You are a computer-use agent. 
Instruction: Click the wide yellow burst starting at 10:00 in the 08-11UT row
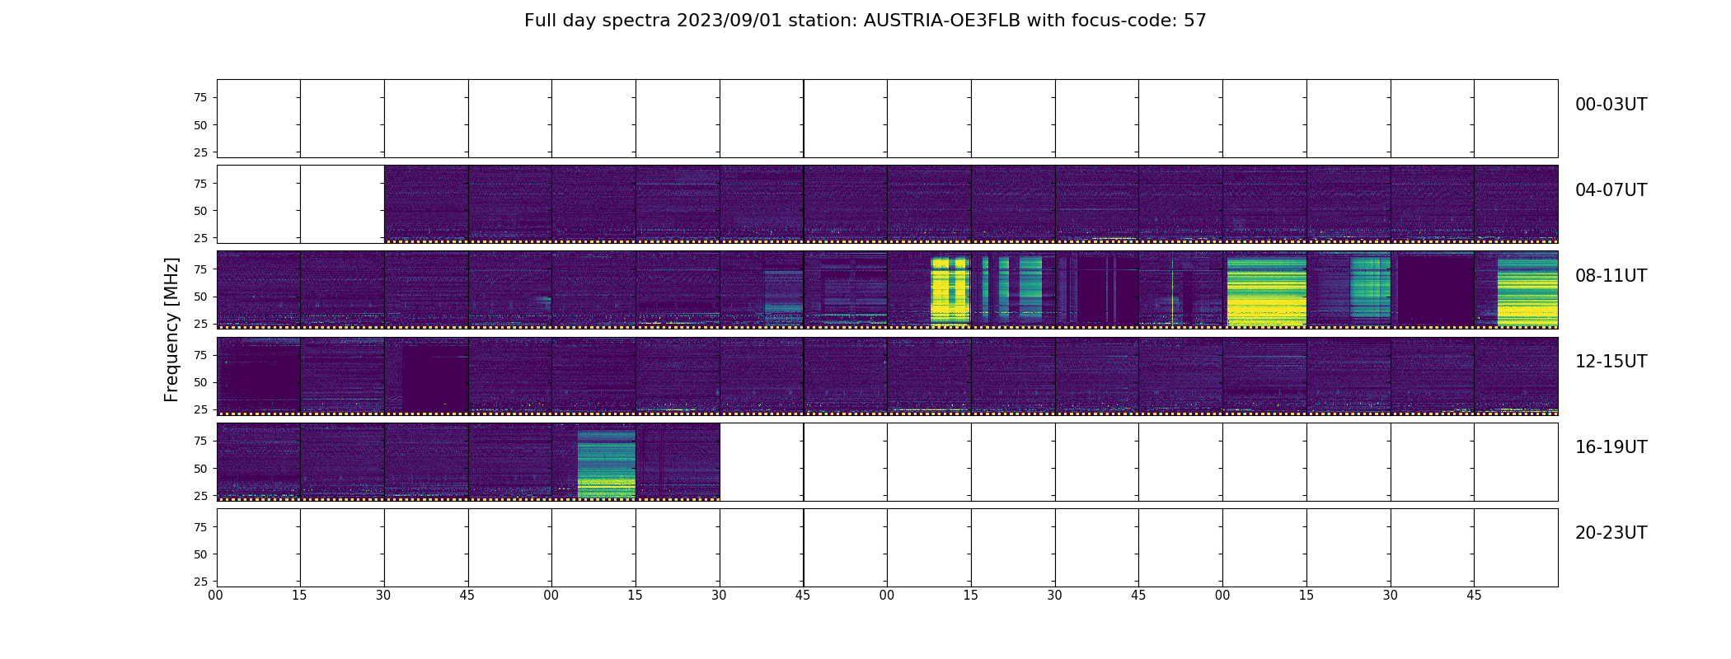pos(1267,291)
